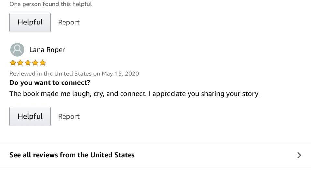Click the first star of Lana Roper's rating
Viewport: 311px width, 174px height.
(x=13, y=63)
